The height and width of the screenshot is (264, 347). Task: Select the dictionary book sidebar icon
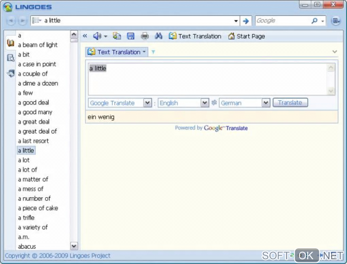click(x=11, y=43)
